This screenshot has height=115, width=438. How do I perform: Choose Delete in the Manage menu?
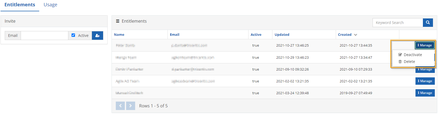(x=409, y=62)
